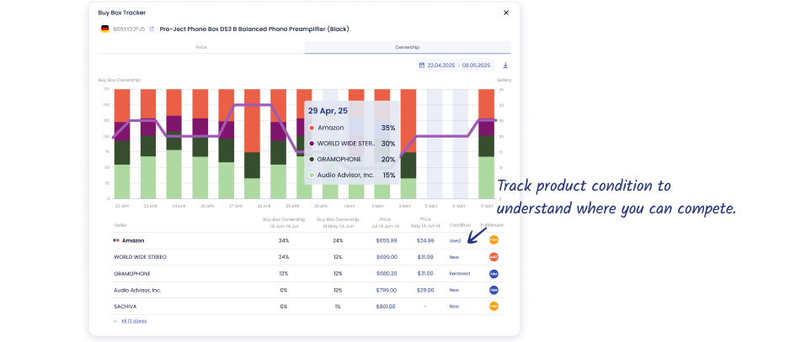Click the Amazon 35% tooltip entry
795x342 pixels.
pyautogui.click(x=351, y=128)
